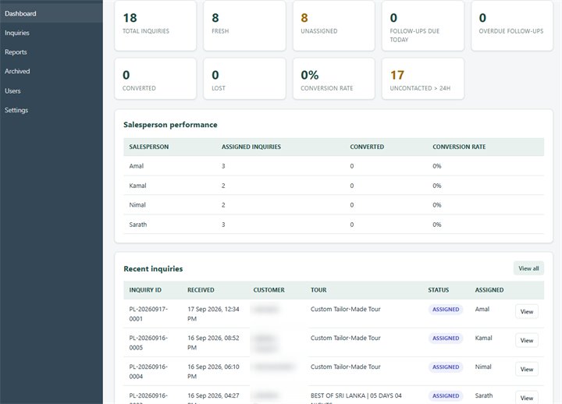Click the TOUR column header
The image size is (562, 404).
[x=318, y=290]
